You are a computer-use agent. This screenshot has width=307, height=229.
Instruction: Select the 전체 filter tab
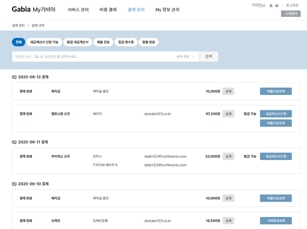click(x=18, y=42)
